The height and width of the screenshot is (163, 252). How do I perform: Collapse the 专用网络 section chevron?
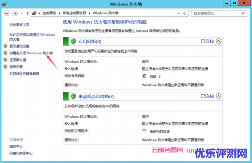tap(219, 41)
